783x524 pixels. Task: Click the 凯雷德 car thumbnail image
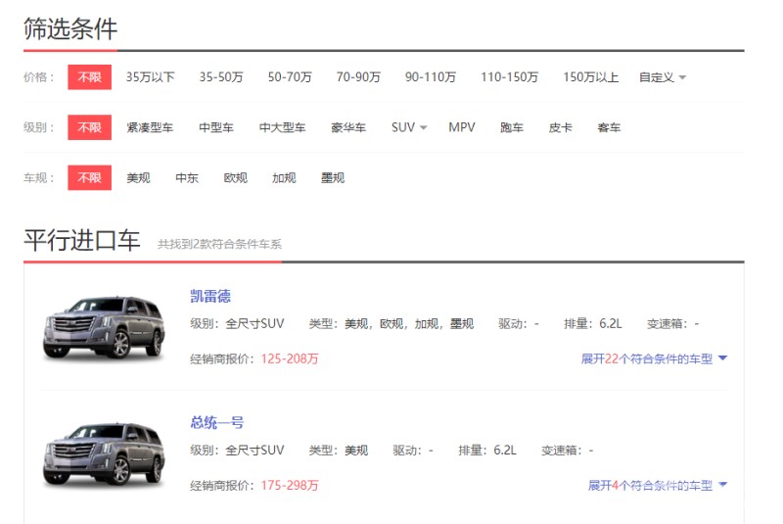click(x=104, y=326)
